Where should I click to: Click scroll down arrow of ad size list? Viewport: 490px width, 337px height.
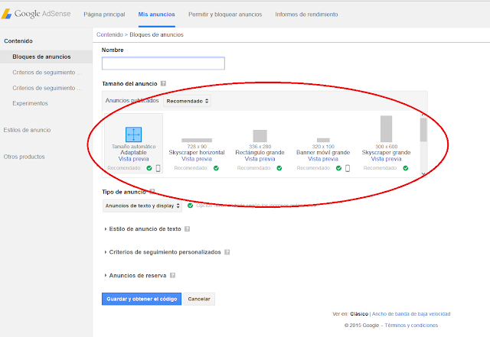tap(423, 174)
